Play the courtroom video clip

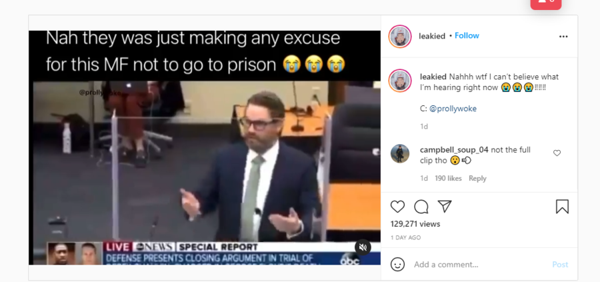[x=205, y=147]
